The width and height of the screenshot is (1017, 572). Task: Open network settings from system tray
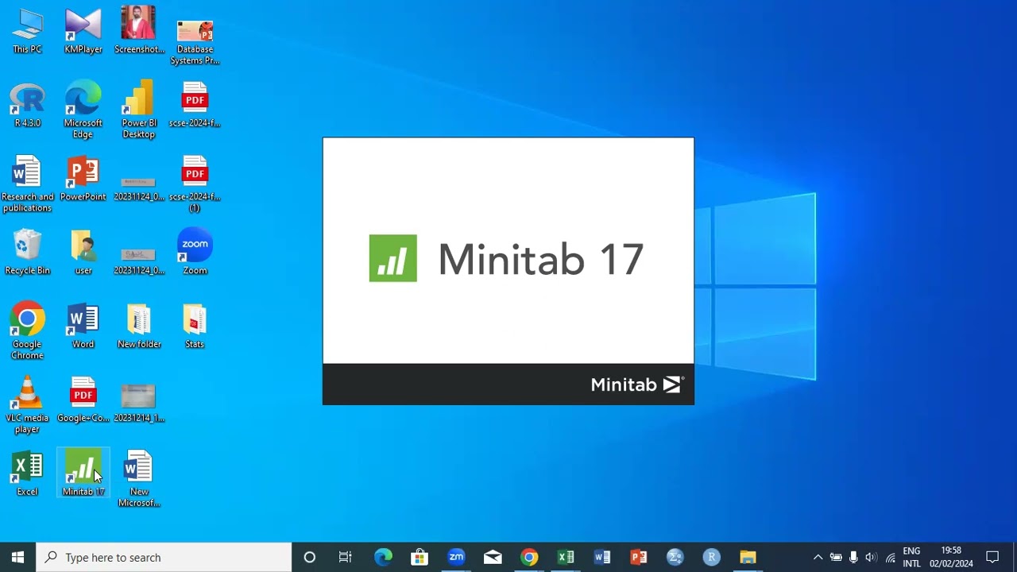[890, 557]
